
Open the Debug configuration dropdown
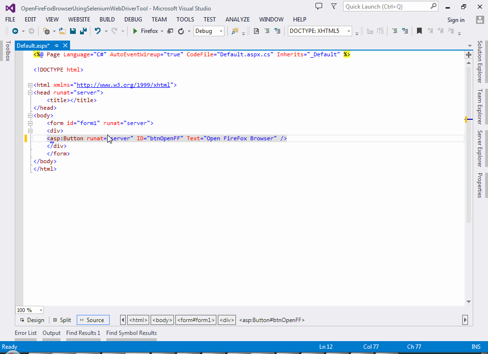pos(209,31)
